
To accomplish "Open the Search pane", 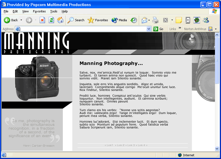I will 76,20.
